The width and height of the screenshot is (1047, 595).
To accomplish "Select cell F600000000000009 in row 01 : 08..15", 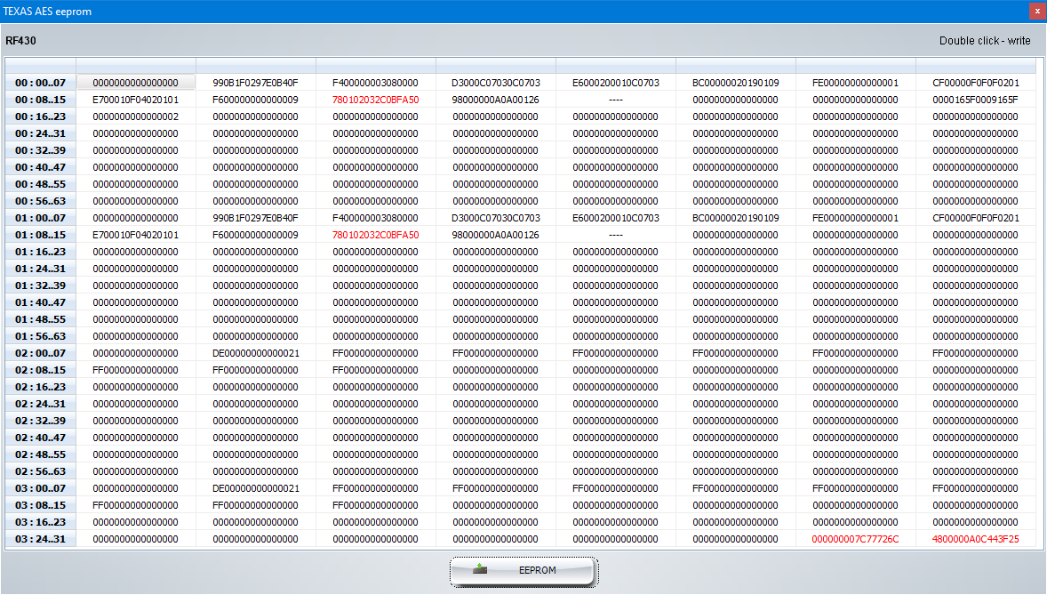I will pyautogui.click(x=256, y=235).
